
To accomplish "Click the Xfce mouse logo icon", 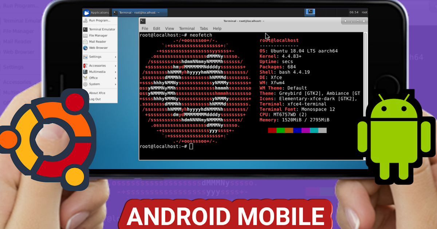I will pos(87,13).
